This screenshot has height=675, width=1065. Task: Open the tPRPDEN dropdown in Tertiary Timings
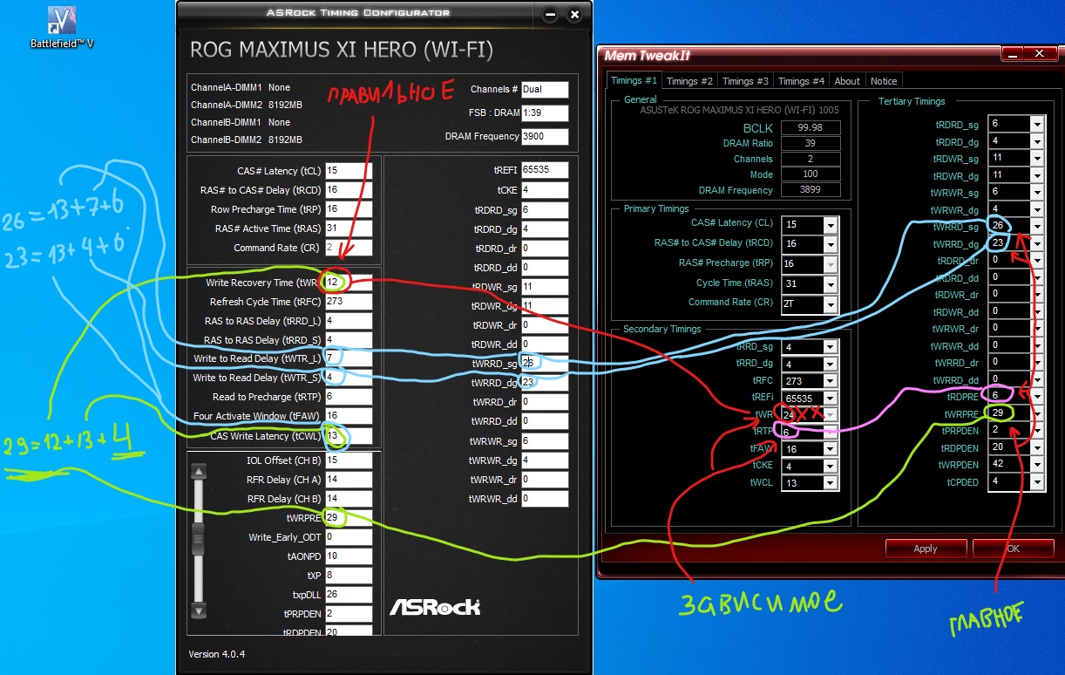1037,431
